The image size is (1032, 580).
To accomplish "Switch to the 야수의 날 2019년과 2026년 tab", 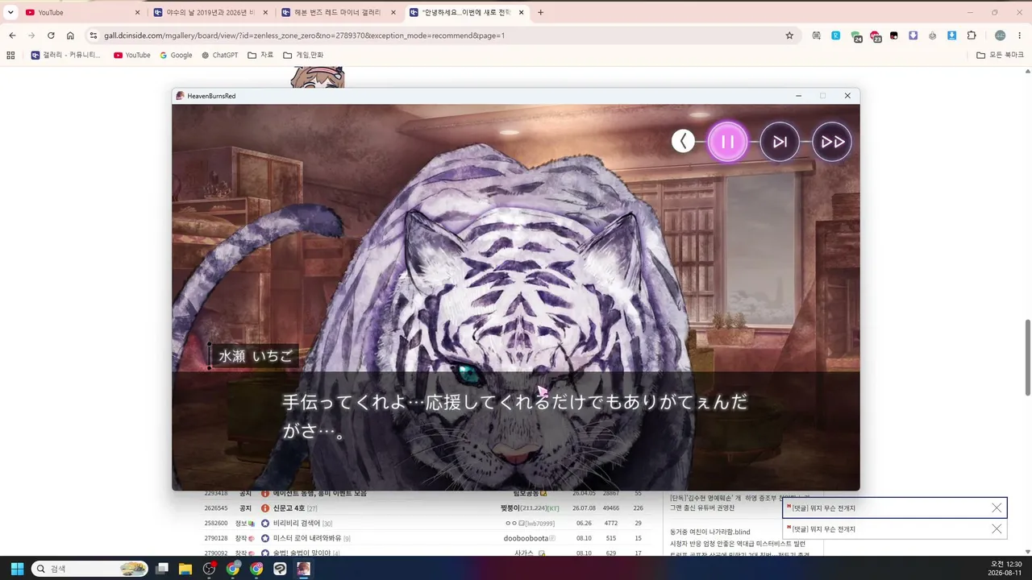I will pos(210,12).
